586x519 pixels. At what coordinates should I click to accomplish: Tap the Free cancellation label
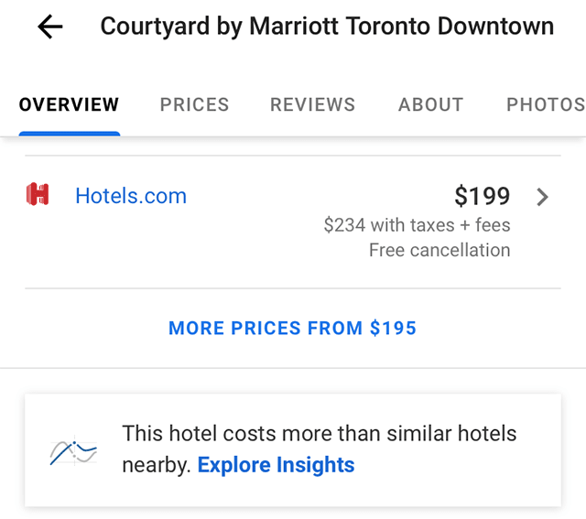point(439,250)
